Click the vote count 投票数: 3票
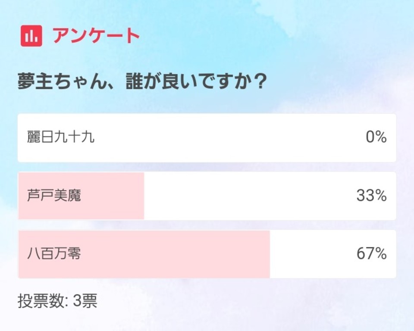Screen dimensions: 414x331 coord(57,301)
